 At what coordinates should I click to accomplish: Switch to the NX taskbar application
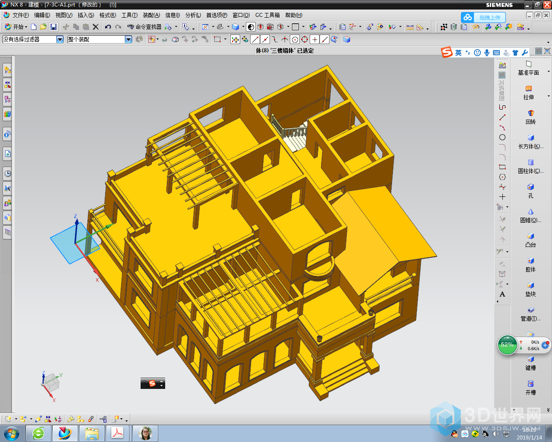pyautogui.click(x=65, y=433)
